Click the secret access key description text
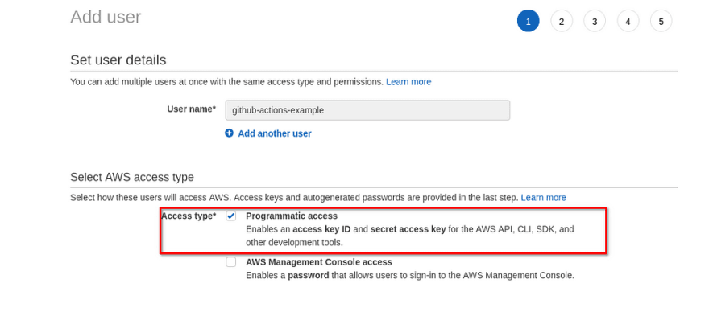 (x=408, y=229)
